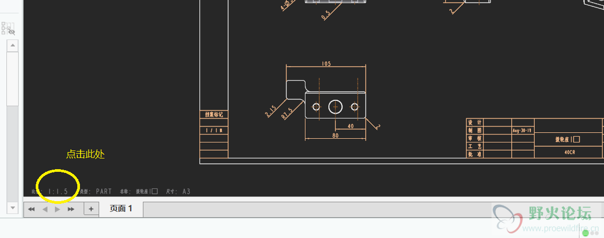Click the 工艺 row label in title block
This screenshot has width=604, height=238.
[x=474, y=146]
